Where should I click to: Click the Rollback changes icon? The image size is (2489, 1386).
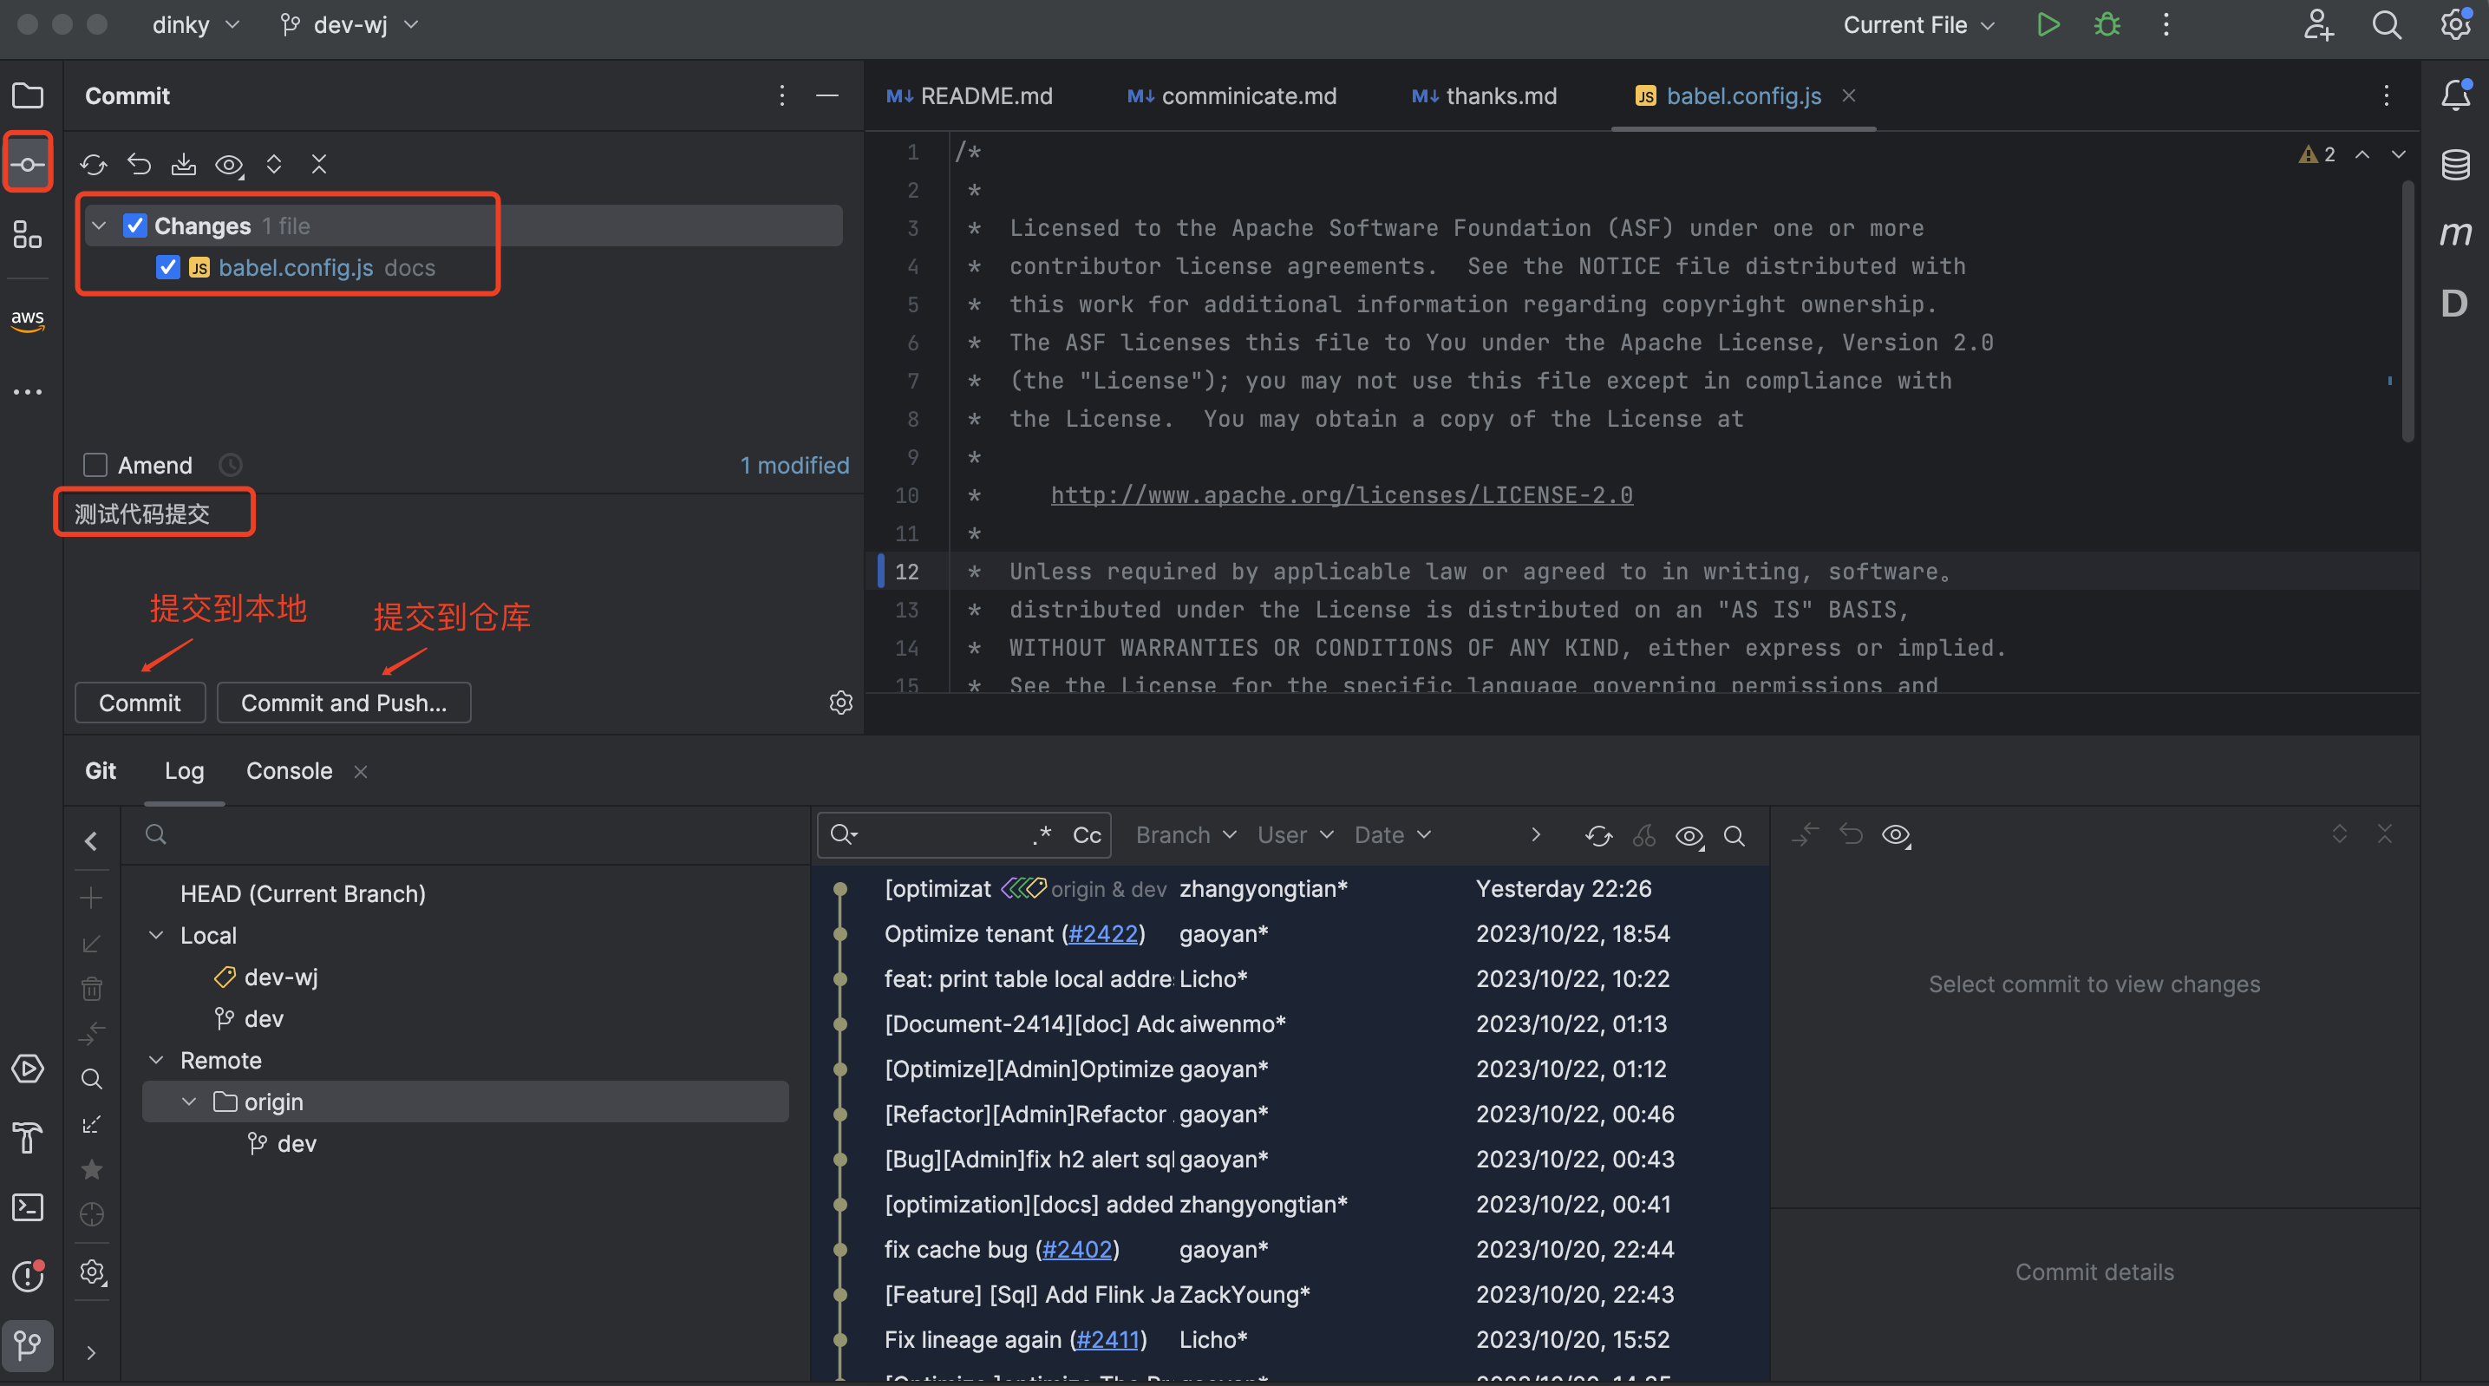(x=139, y=164)
